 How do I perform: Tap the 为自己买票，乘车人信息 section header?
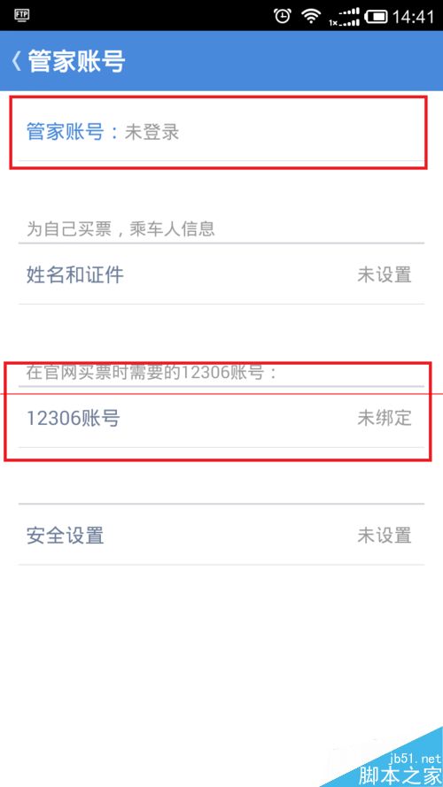120,229
